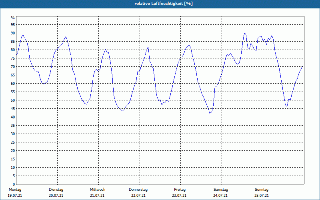Click the y-axis value '75'
Viewport: 320px width, 200px height.
[13, 58]
